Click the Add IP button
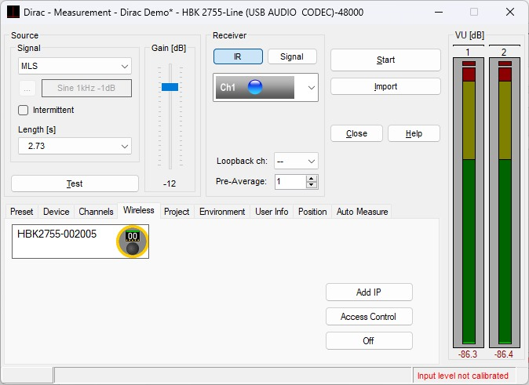The image size is (529, 385). 369,292
